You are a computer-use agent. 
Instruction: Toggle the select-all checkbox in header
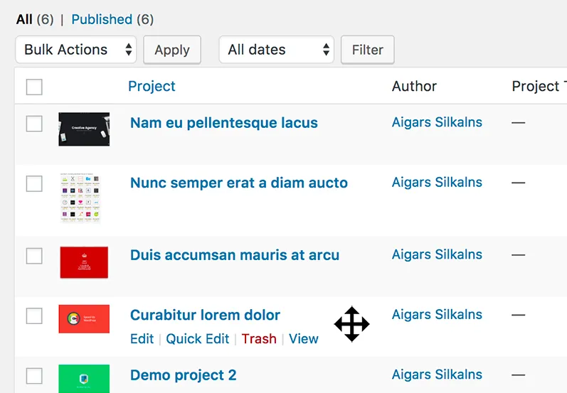pos(34,87)
